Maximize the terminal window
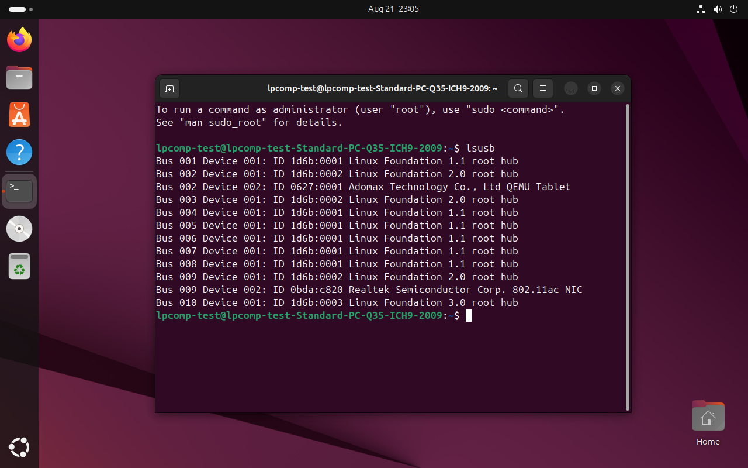 coord(594,88)
